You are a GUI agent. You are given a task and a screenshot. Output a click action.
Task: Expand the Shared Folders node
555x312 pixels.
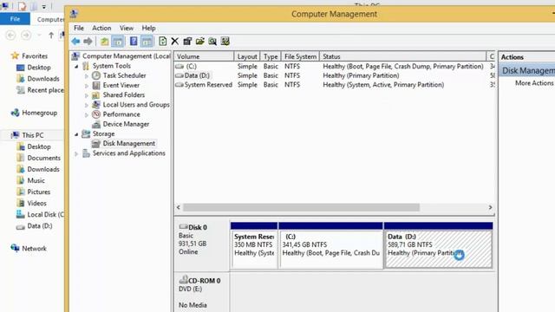[x=87, y=95]
